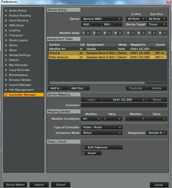Click the assignment table horizontal scrollbar

point(97,83)
